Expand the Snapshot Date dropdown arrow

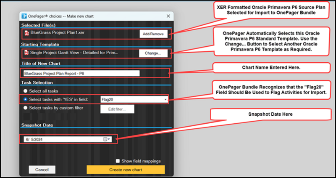[109, 139]
